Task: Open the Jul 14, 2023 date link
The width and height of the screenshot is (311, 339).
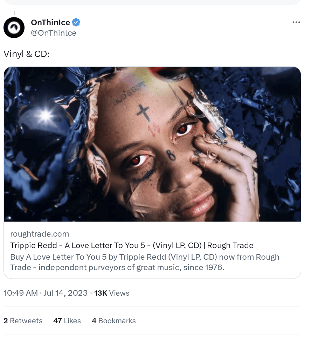Action: point(65,293)
